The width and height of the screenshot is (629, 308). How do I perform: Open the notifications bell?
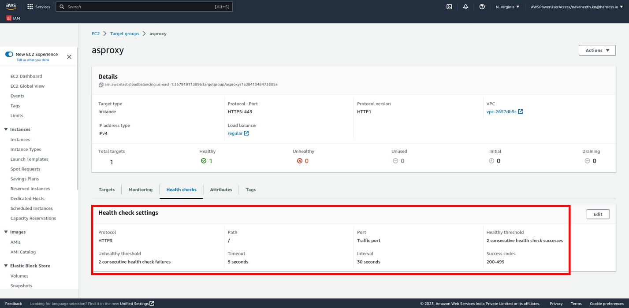(x=465, y=7)
